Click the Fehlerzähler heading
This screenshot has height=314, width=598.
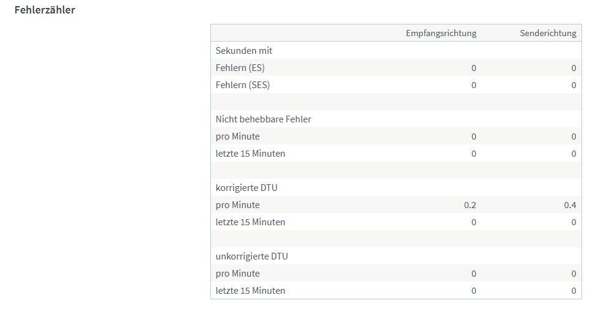tap(45, 10)
